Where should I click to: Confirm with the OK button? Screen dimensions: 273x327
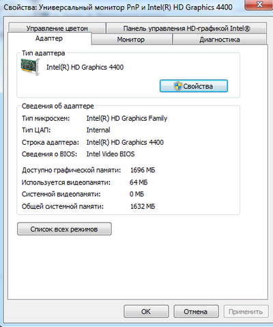146,311
